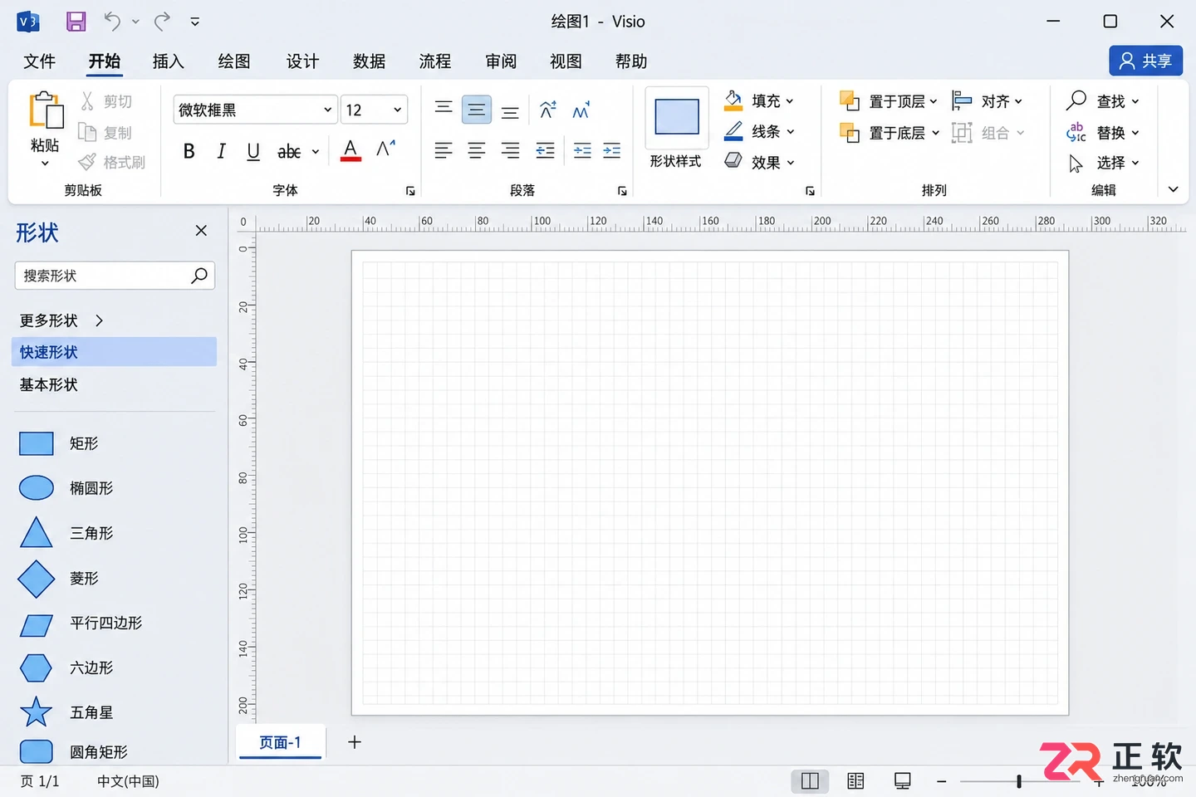Toggle middle vertical alignment button
Viewport: 1196px width, 797px height.
coord(477,110)
